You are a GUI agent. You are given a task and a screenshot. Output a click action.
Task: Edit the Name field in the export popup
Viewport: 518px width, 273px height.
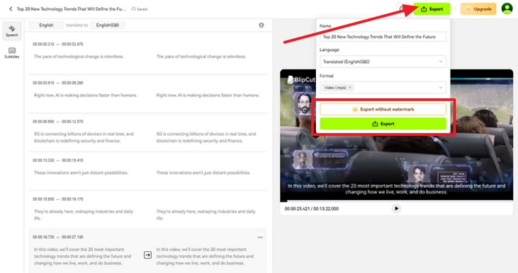coord(383,37)
